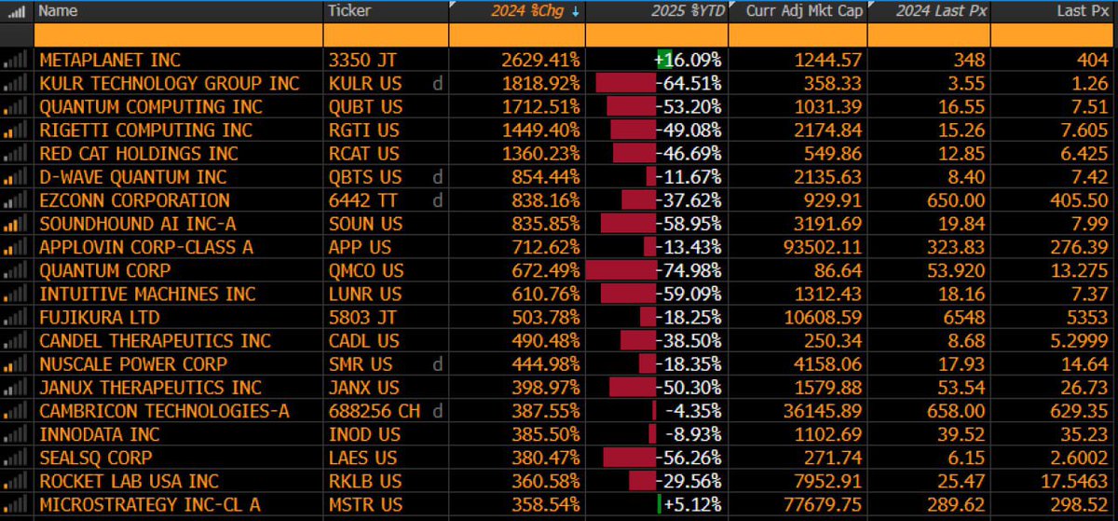
Task: Click signal bars icon beside APPLOVIN CORP-CLASS A
Action: (17, 247)
